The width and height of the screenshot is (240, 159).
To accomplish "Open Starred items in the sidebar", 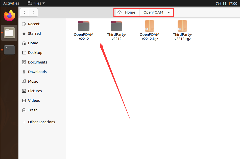I will (34, 34).
